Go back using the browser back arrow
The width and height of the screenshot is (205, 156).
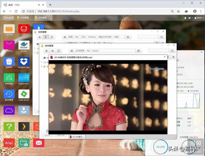point(4,11)
